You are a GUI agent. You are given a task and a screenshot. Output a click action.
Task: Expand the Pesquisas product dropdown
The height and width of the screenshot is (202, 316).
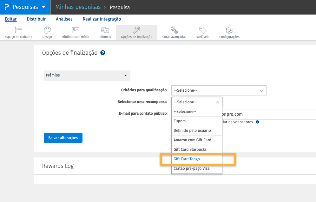(43, 7)
